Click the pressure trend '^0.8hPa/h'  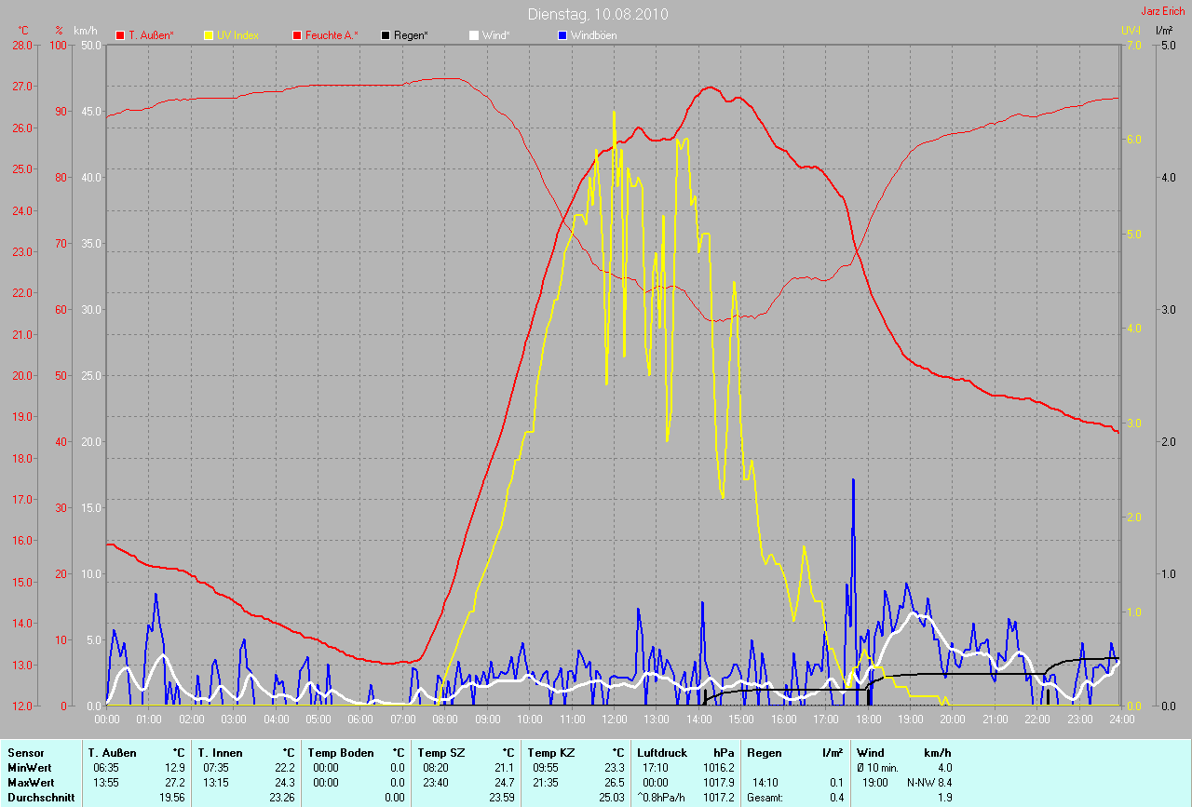[661, 798]
